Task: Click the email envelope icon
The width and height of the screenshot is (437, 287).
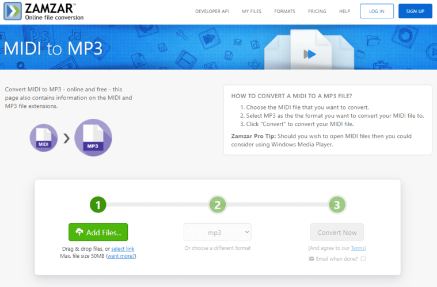Action: pos(311,259)
